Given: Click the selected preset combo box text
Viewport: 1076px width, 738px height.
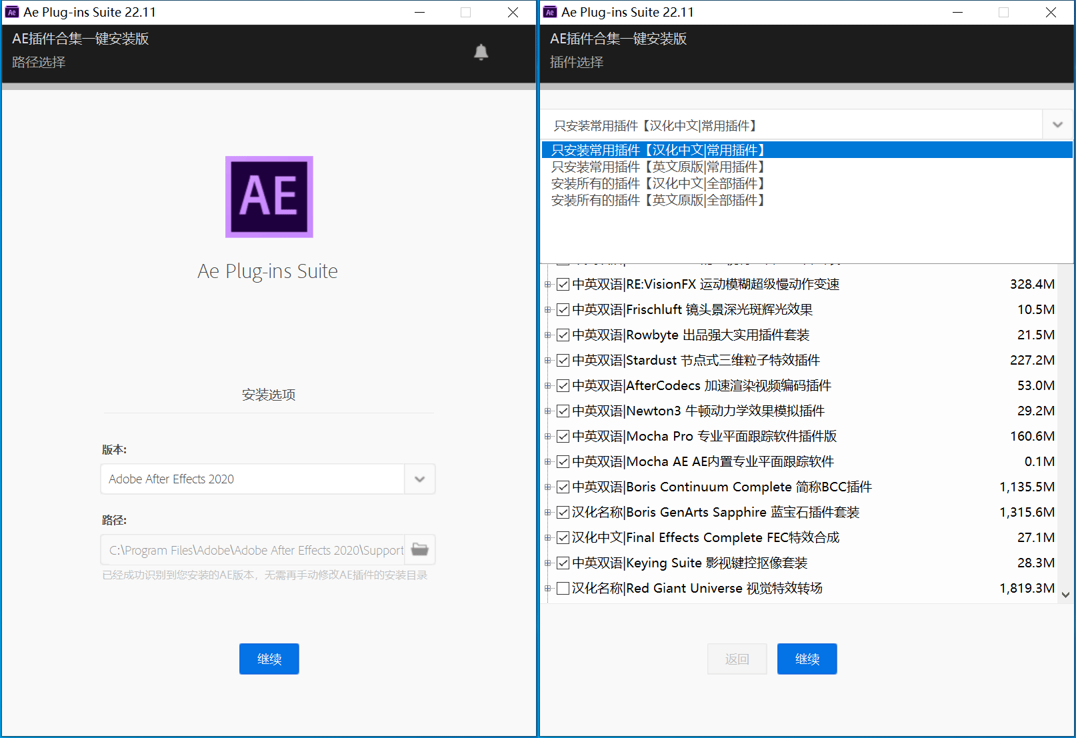Looking at the screenshot, I should pos(655,125).
